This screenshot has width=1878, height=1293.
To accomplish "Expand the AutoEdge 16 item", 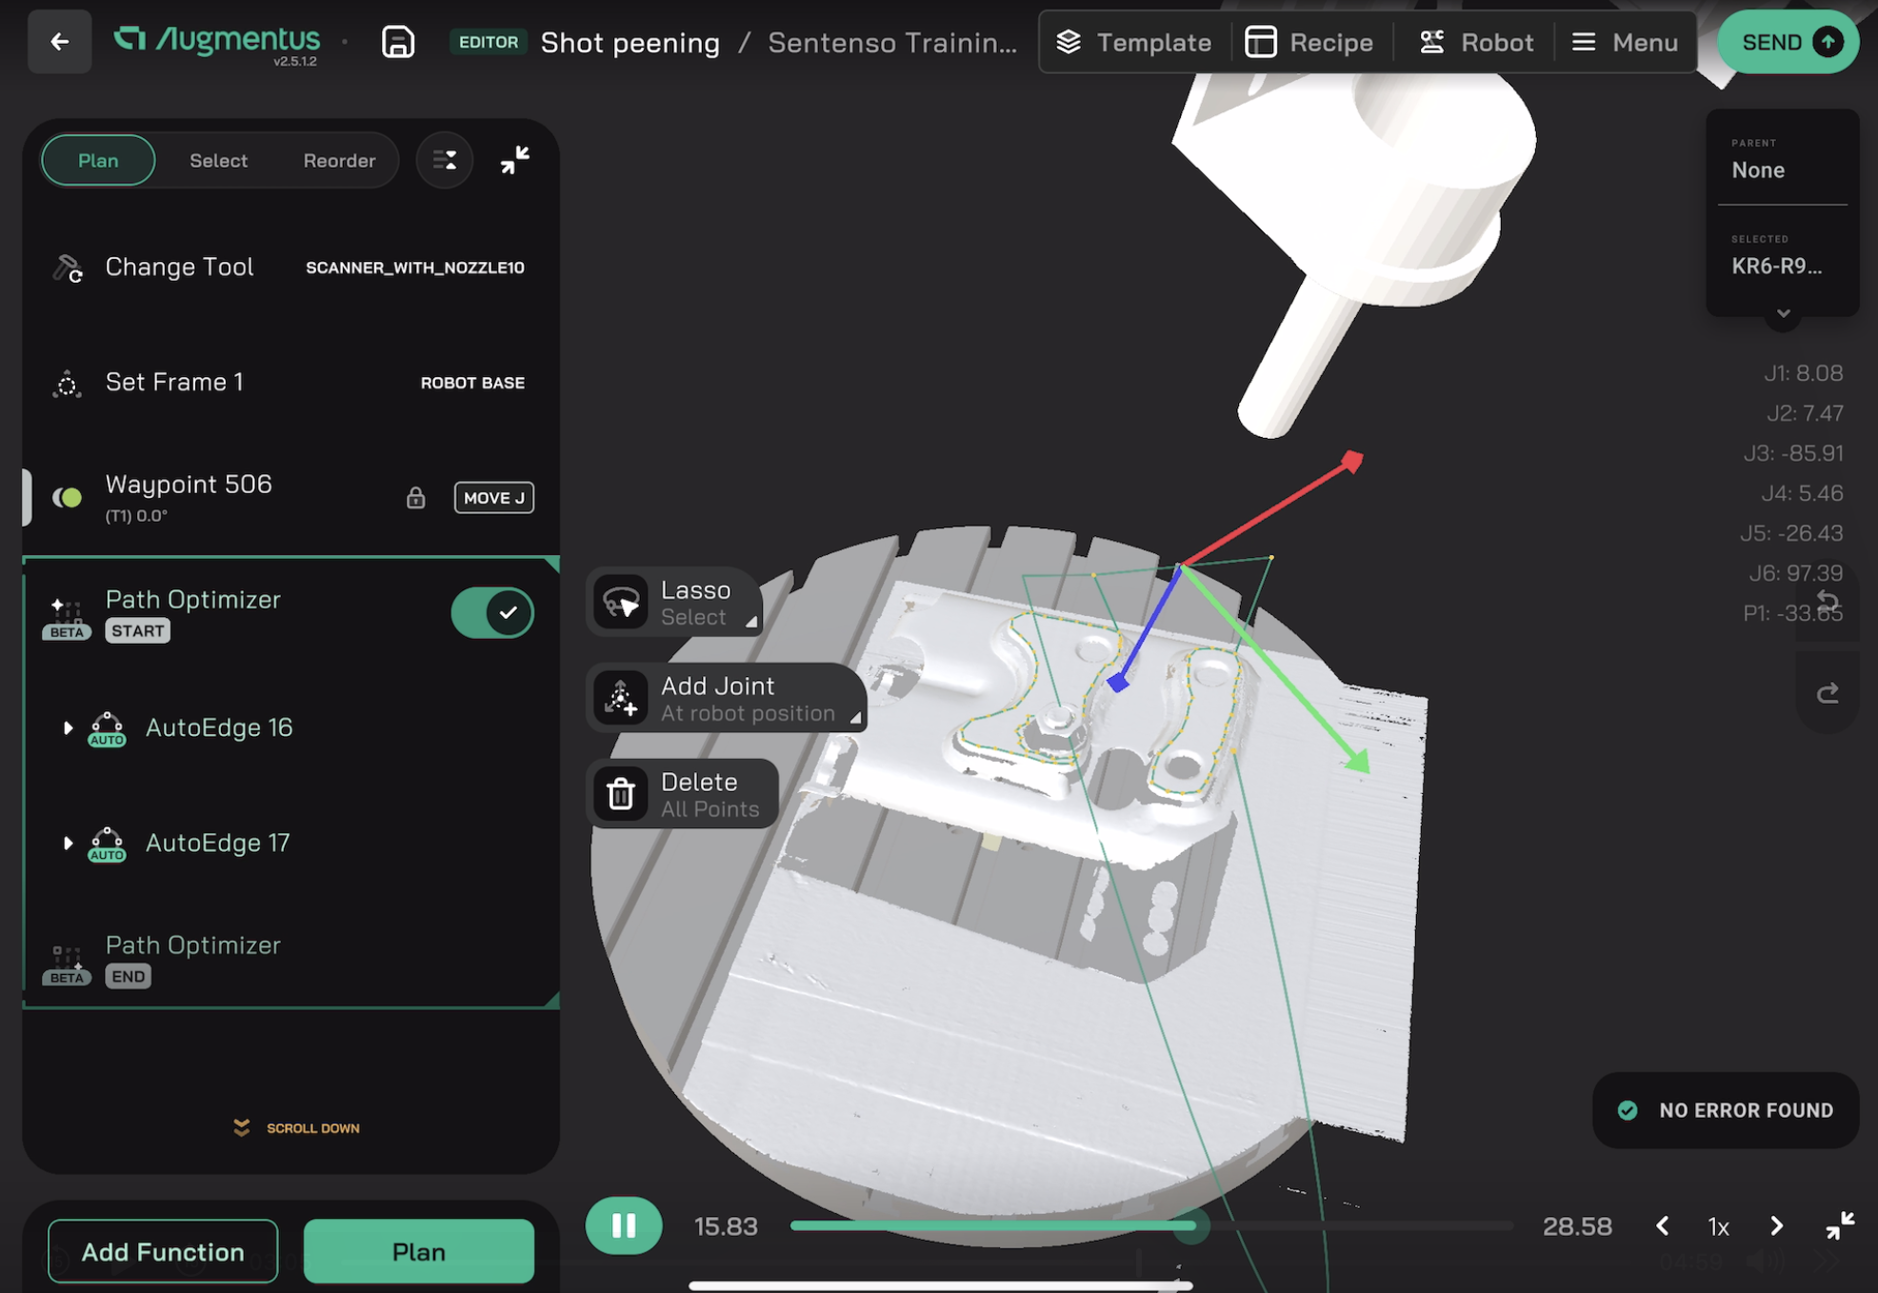I will (x=68, y=728).
